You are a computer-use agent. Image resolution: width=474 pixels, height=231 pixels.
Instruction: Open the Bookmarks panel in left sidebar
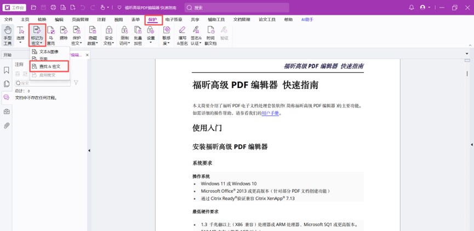click(7, 70)
